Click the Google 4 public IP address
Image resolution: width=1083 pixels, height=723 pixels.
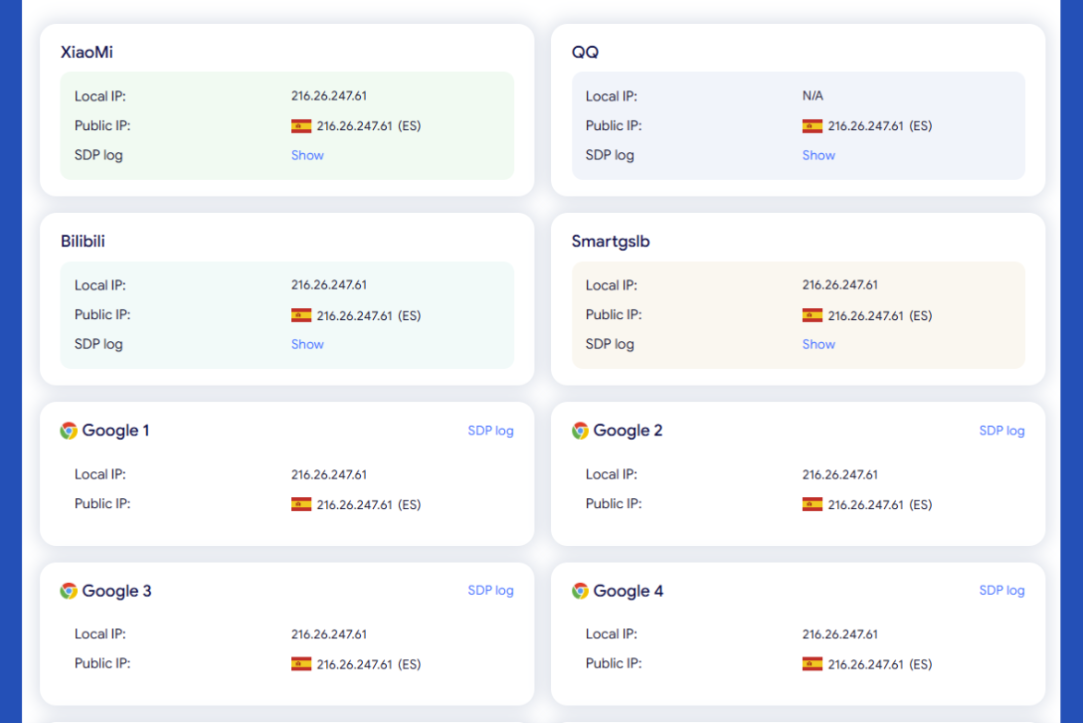click(x=865, y=664)
